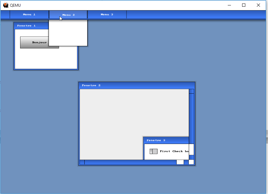
Task: Click the small blank button left of Menu 1
Action: pos(5,14)
